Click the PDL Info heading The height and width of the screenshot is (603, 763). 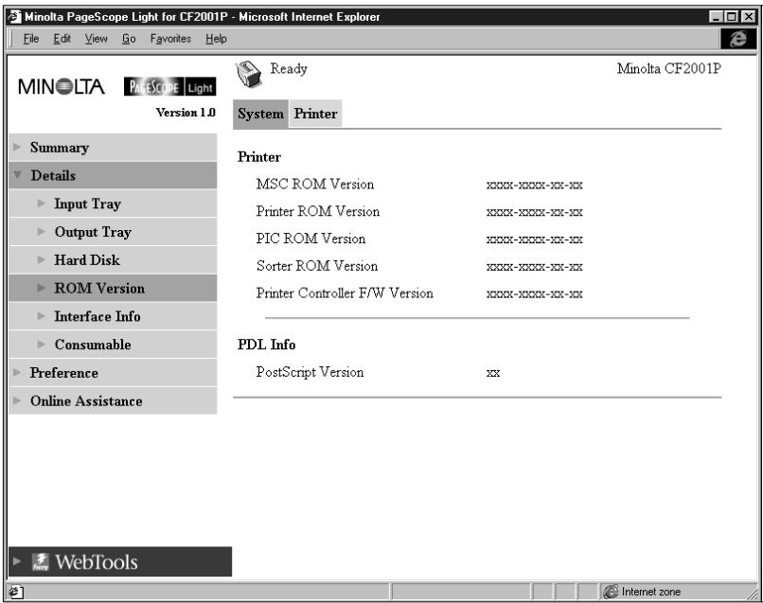coord(266,345)
